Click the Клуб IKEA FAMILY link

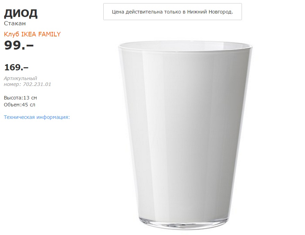pos(32,34)
